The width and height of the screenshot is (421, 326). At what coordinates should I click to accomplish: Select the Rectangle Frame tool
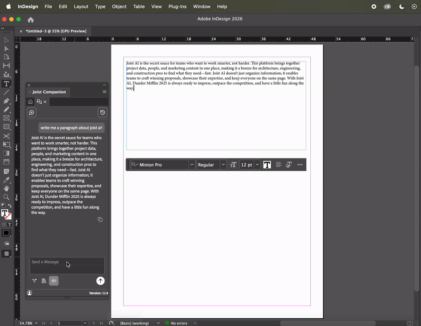pos(6,118)
